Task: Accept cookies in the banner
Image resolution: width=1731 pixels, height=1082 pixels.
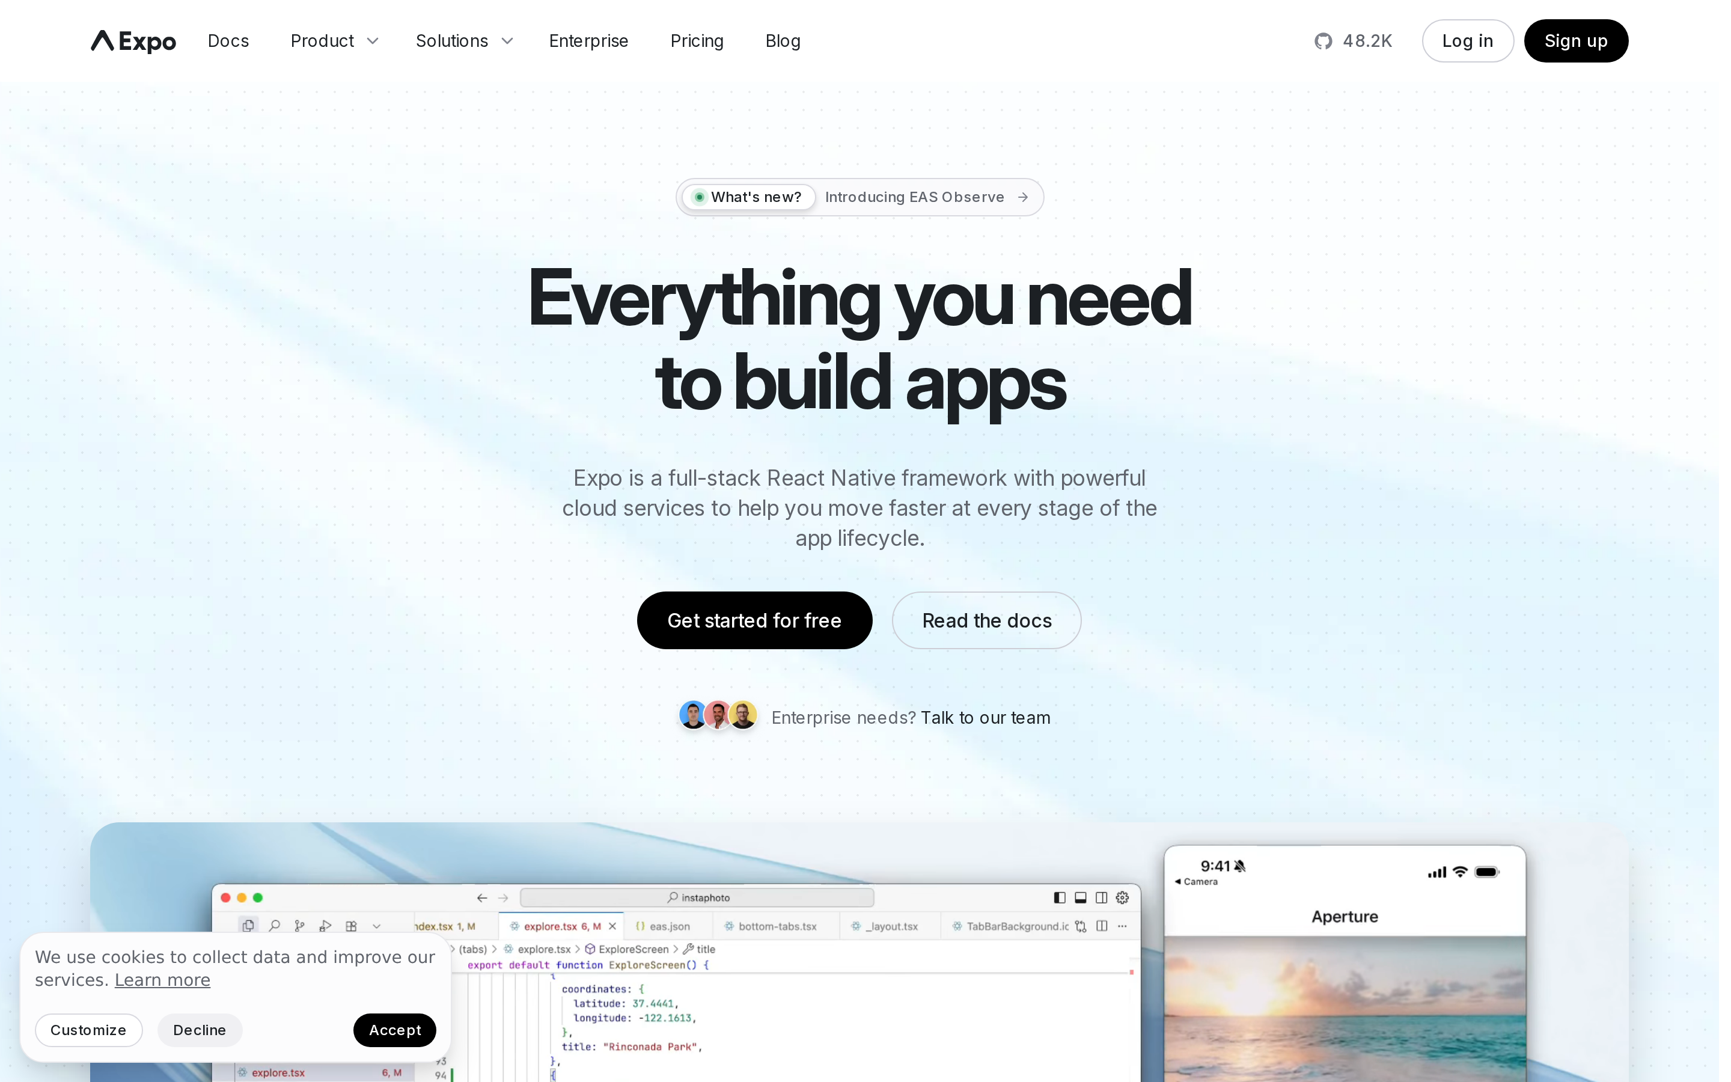Action: coord(395,1030)
